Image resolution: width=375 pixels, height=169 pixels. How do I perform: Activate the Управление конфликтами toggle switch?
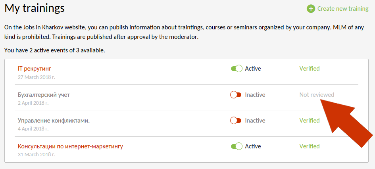pyautogui.click(x=236, y=121)
